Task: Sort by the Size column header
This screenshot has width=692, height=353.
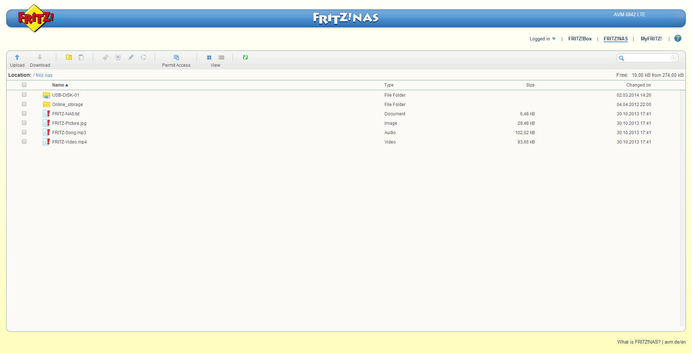Action: [530, 85]
